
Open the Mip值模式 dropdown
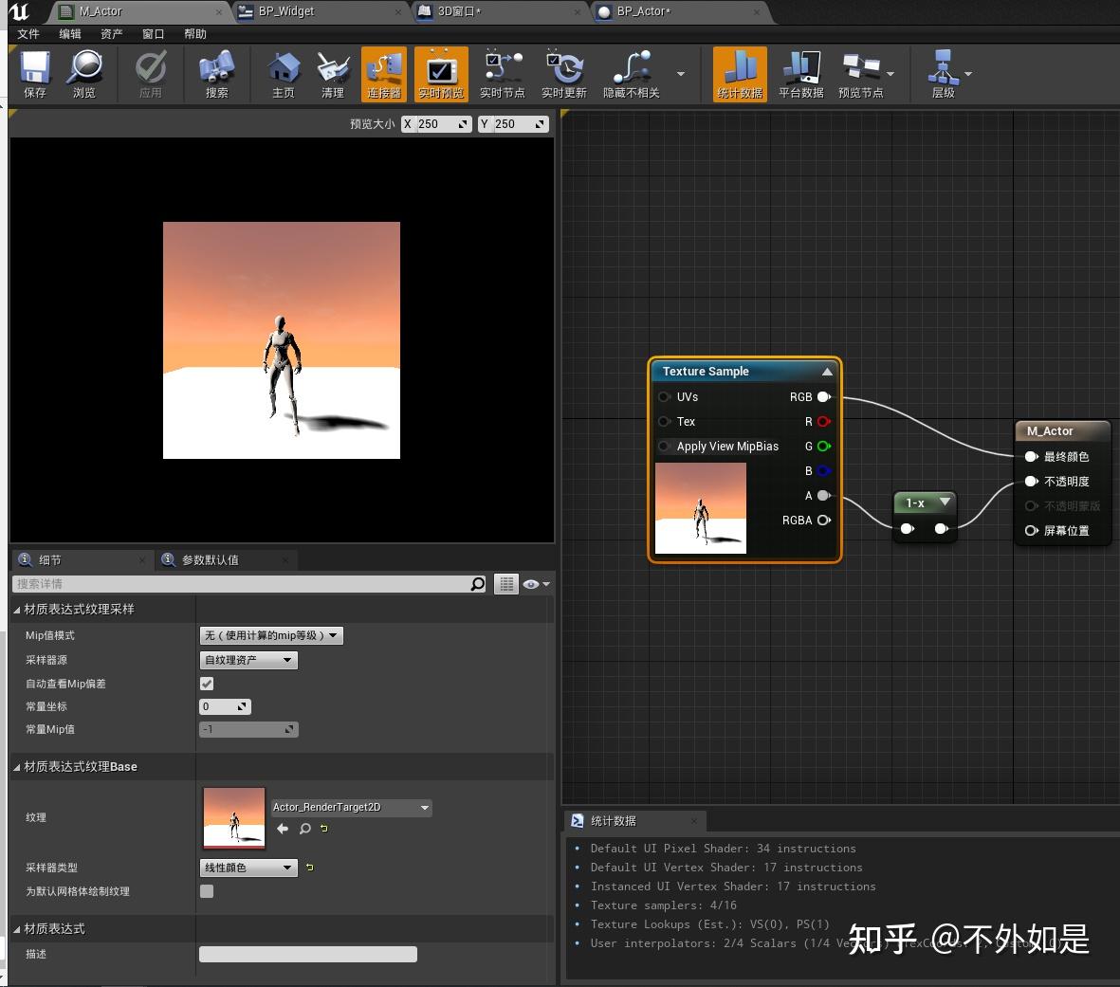click(270, 635)
